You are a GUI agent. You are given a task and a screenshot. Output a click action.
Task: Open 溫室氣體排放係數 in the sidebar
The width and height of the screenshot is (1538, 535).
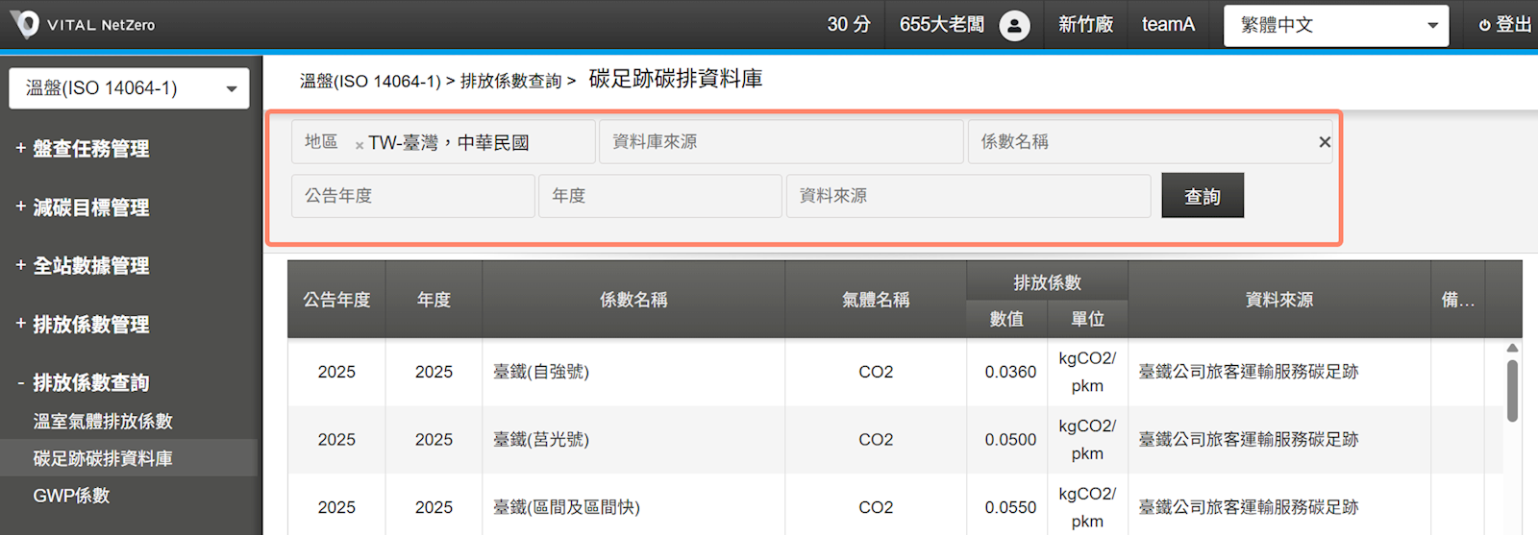pos(103,422)
